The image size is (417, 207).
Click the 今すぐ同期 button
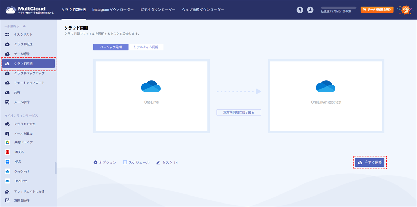(370, 163)
